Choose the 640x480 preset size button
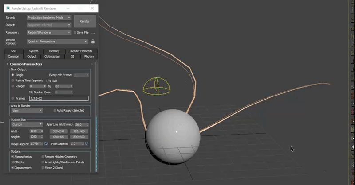355x185 pixels. pyautogui.click(x=59, y=137)
